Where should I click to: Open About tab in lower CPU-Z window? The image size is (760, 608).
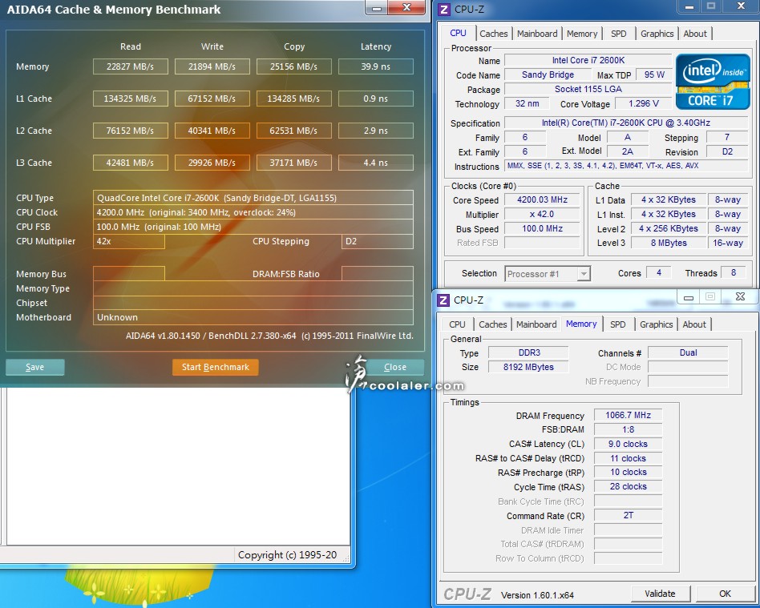click(694, 324)
